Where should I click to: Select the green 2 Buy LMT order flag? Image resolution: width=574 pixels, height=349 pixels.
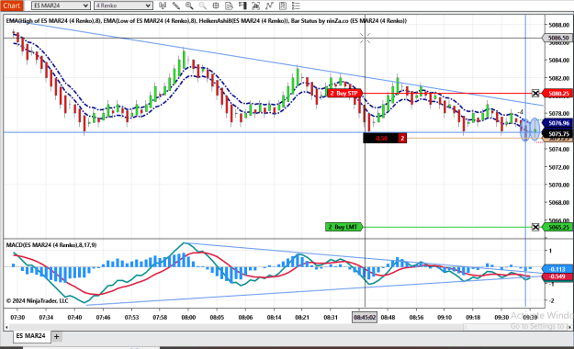[x=343, y=227]
